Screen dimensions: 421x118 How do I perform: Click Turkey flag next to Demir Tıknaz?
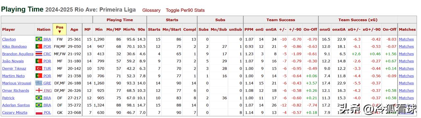(x=39, y=69)
